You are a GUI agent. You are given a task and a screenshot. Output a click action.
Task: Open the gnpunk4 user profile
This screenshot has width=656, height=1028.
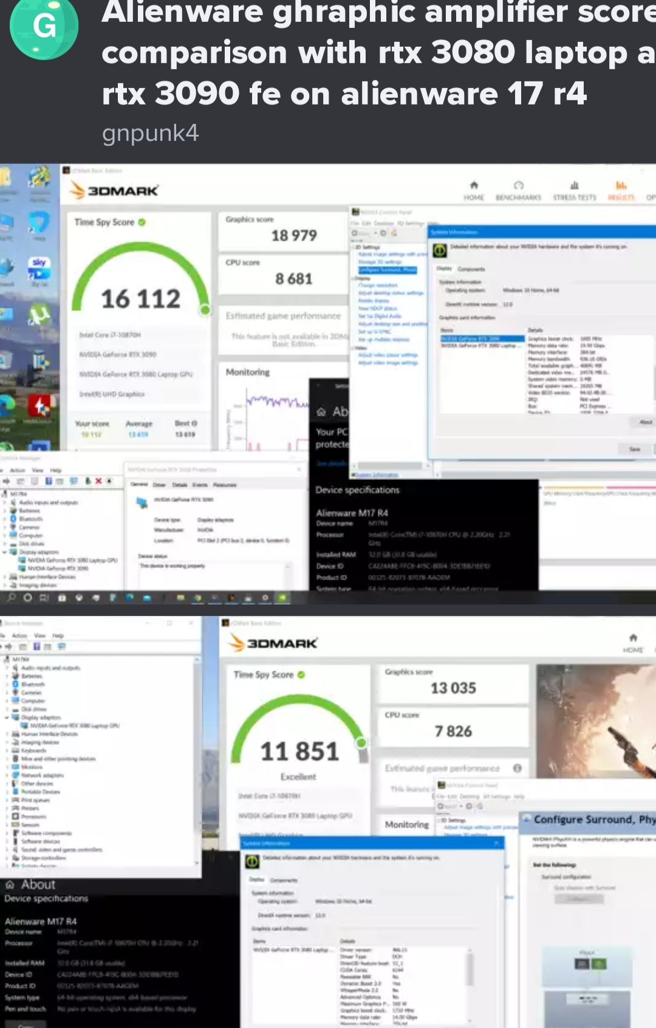(x=150, y=133)
